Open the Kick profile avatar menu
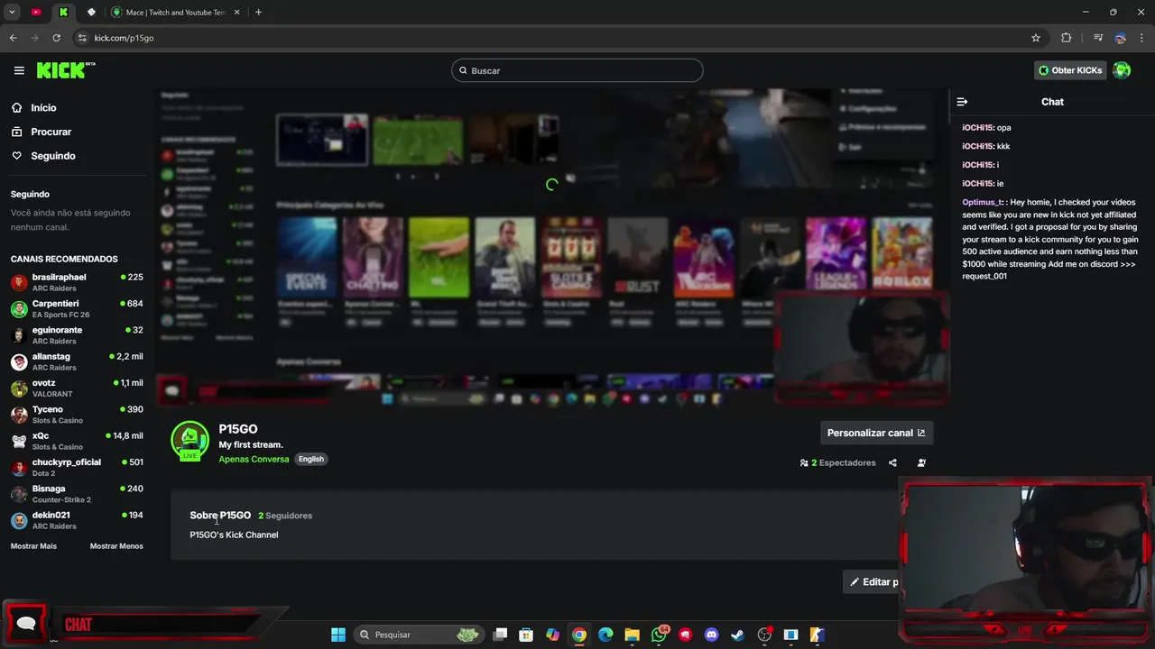 (x=1122, y=70)
